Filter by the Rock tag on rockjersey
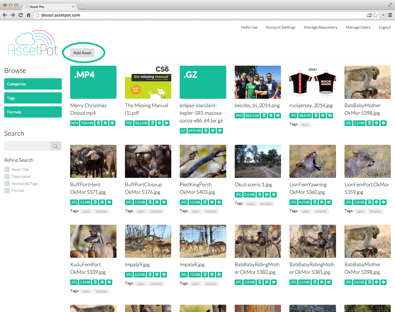395x312 pixels. (305, 125)
